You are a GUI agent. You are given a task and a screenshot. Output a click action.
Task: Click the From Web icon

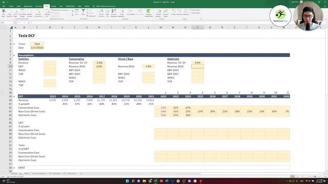coord(15,13)
